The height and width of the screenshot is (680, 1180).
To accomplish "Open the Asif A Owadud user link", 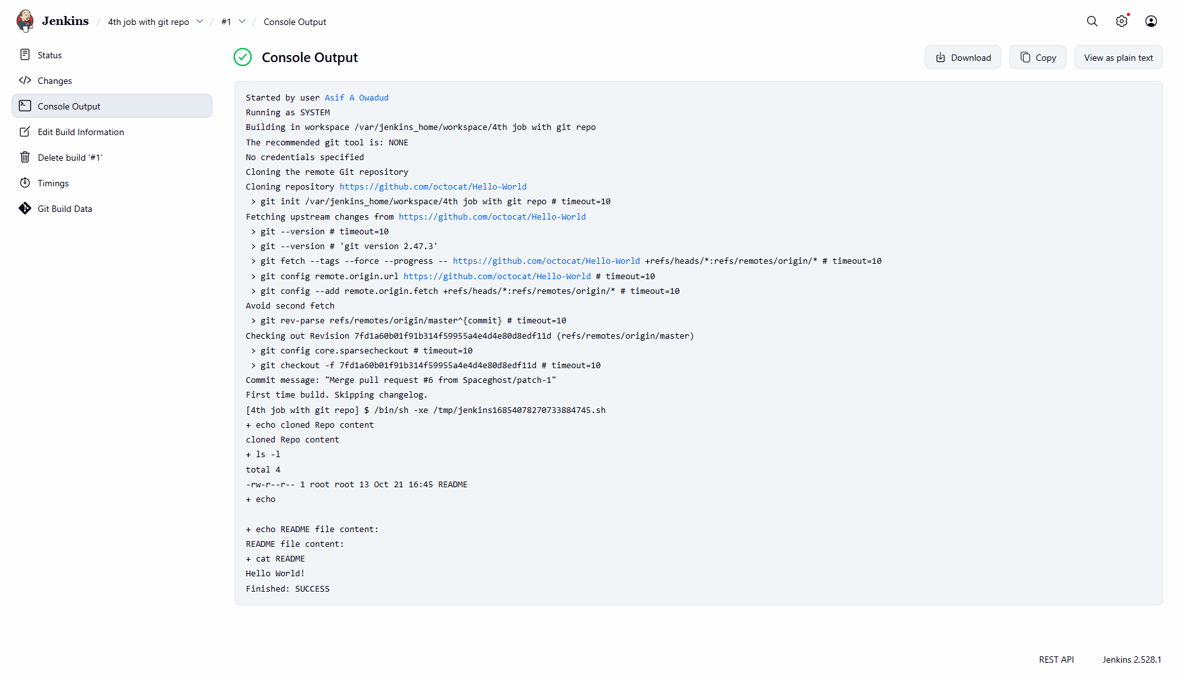I will 357,97.
